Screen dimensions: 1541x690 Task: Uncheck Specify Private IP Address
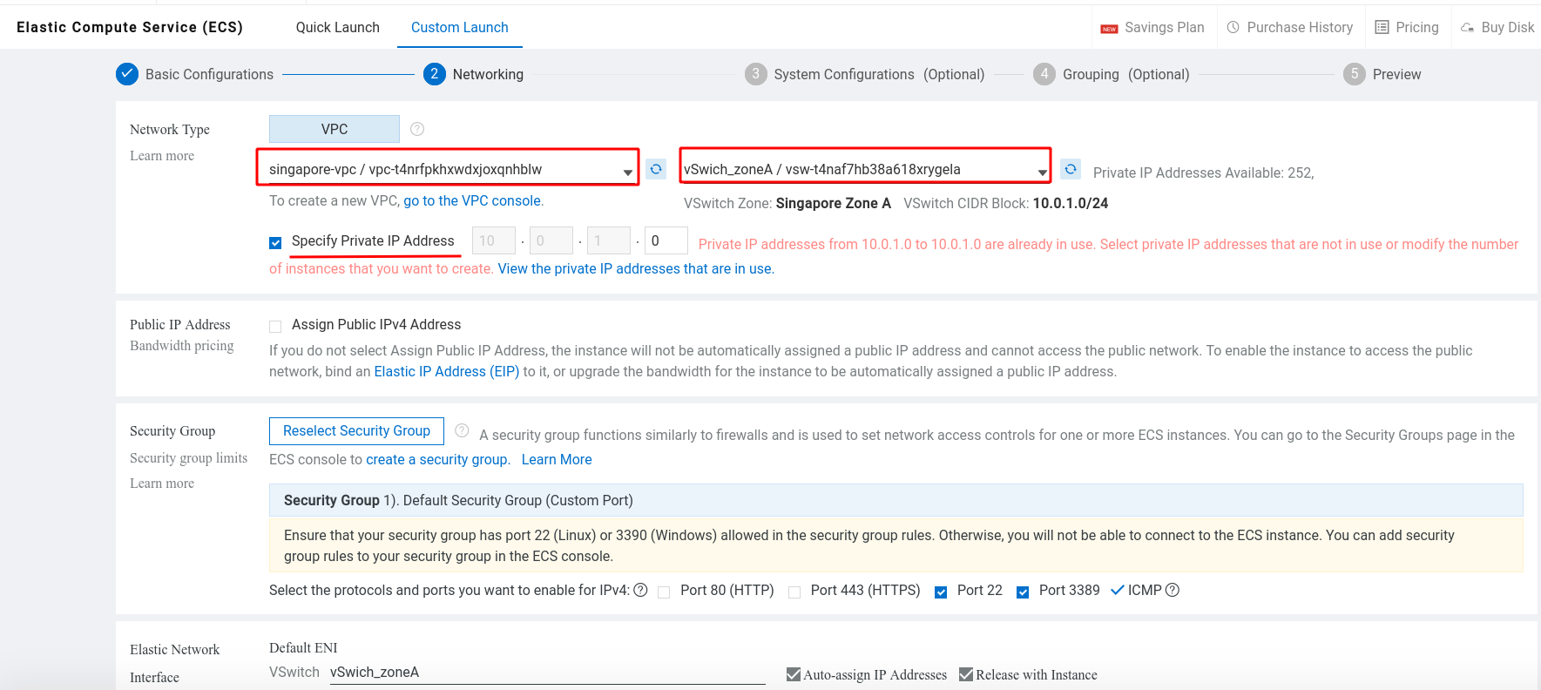275,243
